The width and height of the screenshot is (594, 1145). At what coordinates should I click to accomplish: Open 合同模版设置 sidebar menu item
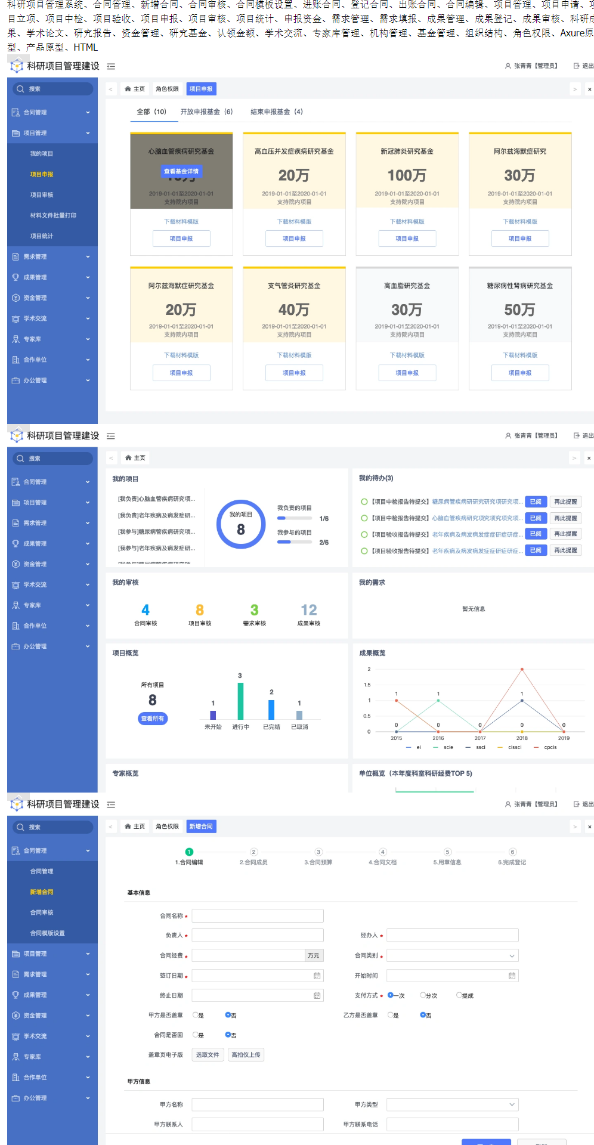point(48,933)
